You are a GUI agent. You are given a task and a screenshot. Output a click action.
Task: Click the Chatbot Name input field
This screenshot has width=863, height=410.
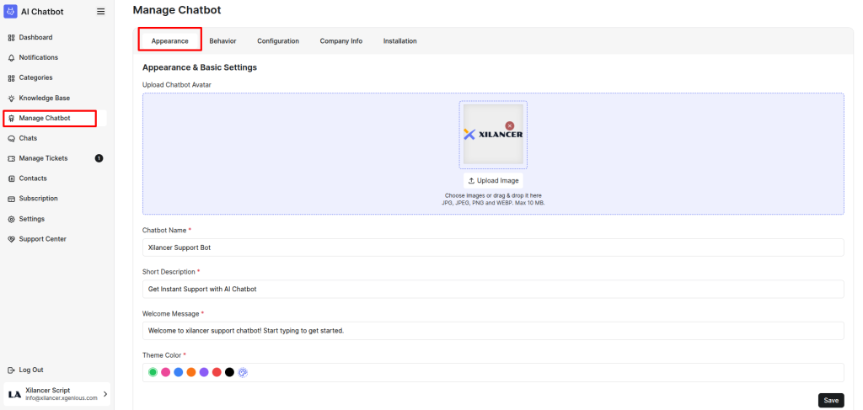coord(493,248)
